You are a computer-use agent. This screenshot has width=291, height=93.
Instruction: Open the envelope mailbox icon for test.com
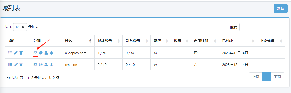tap(35, 64)
